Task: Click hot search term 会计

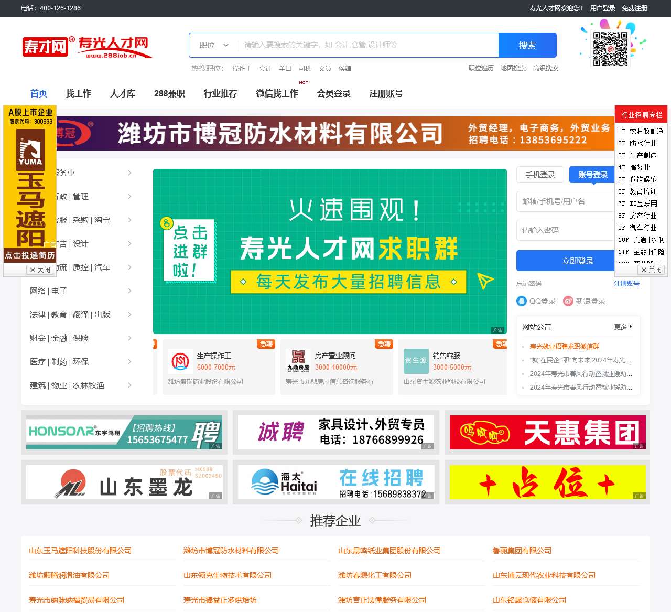Action: pyautogui.click(x=265, y=69)
